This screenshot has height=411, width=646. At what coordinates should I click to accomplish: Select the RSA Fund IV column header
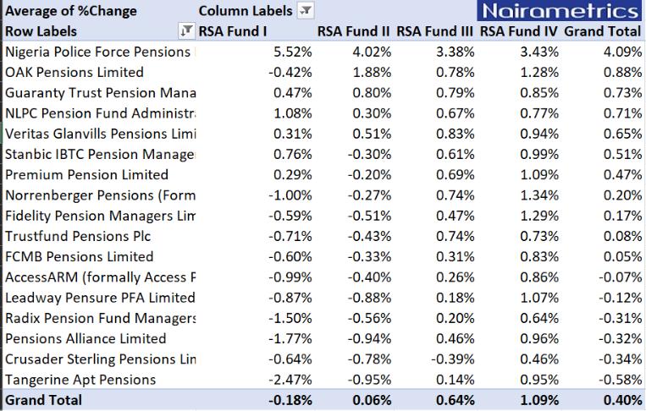pos(518,31)
